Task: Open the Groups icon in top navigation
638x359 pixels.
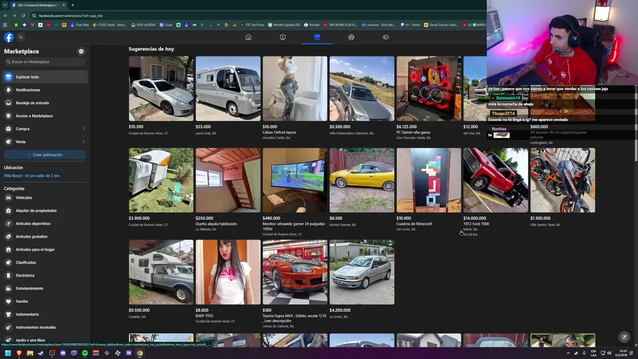Action: tap(351, 37)
